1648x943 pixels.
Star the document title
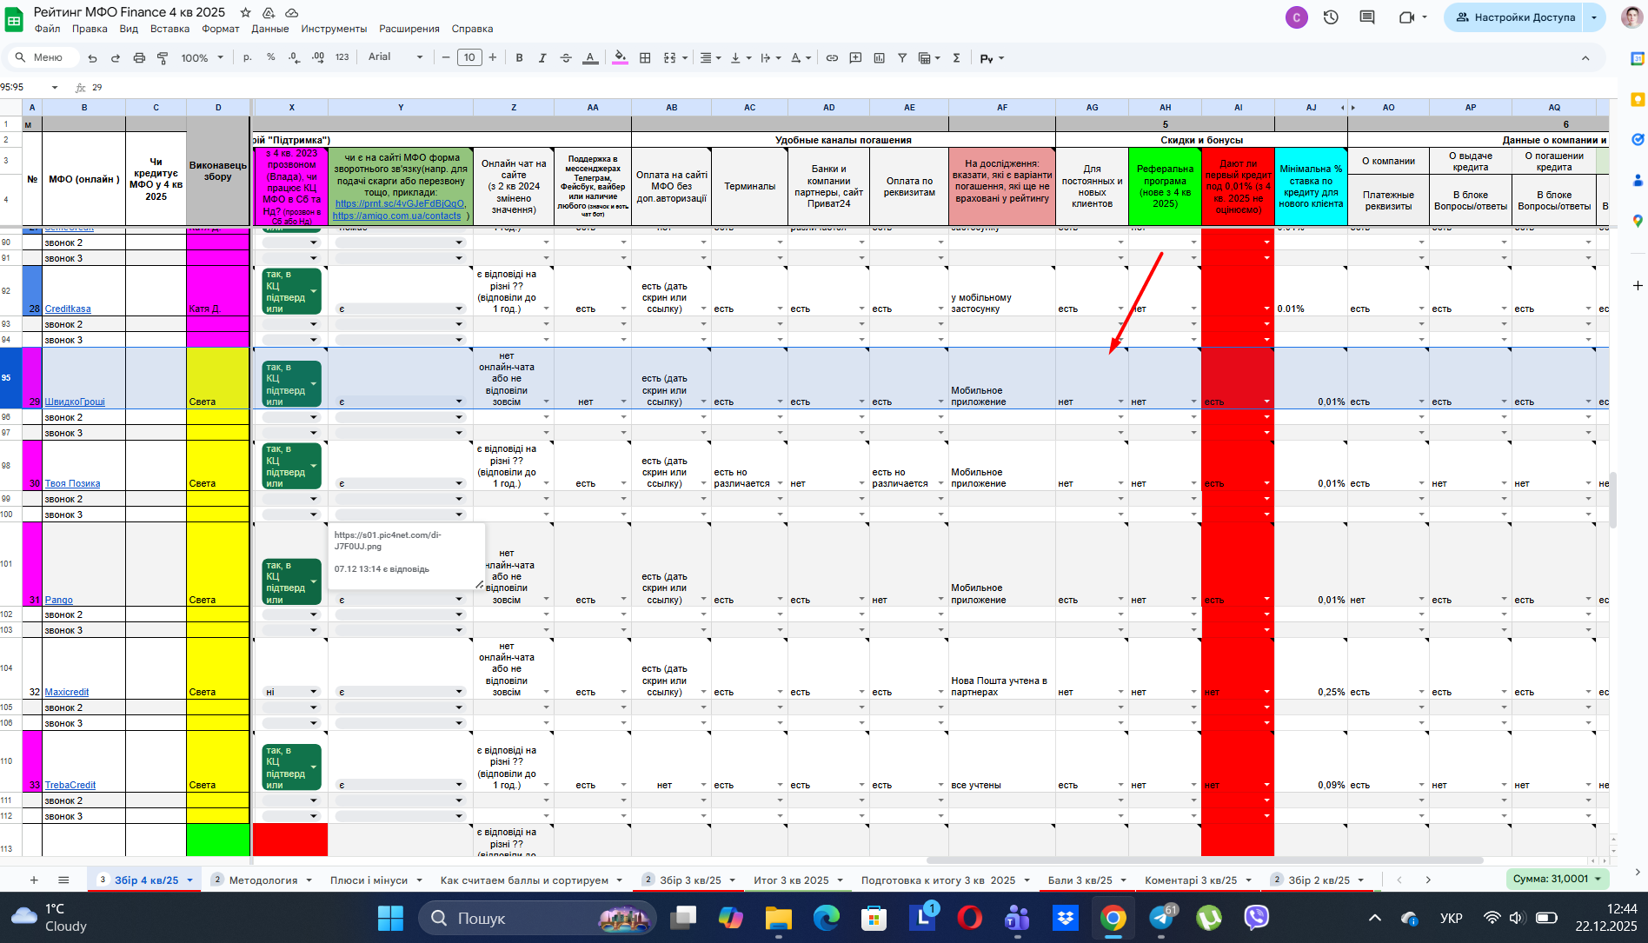pyautogui.click(x=246, y=13)
